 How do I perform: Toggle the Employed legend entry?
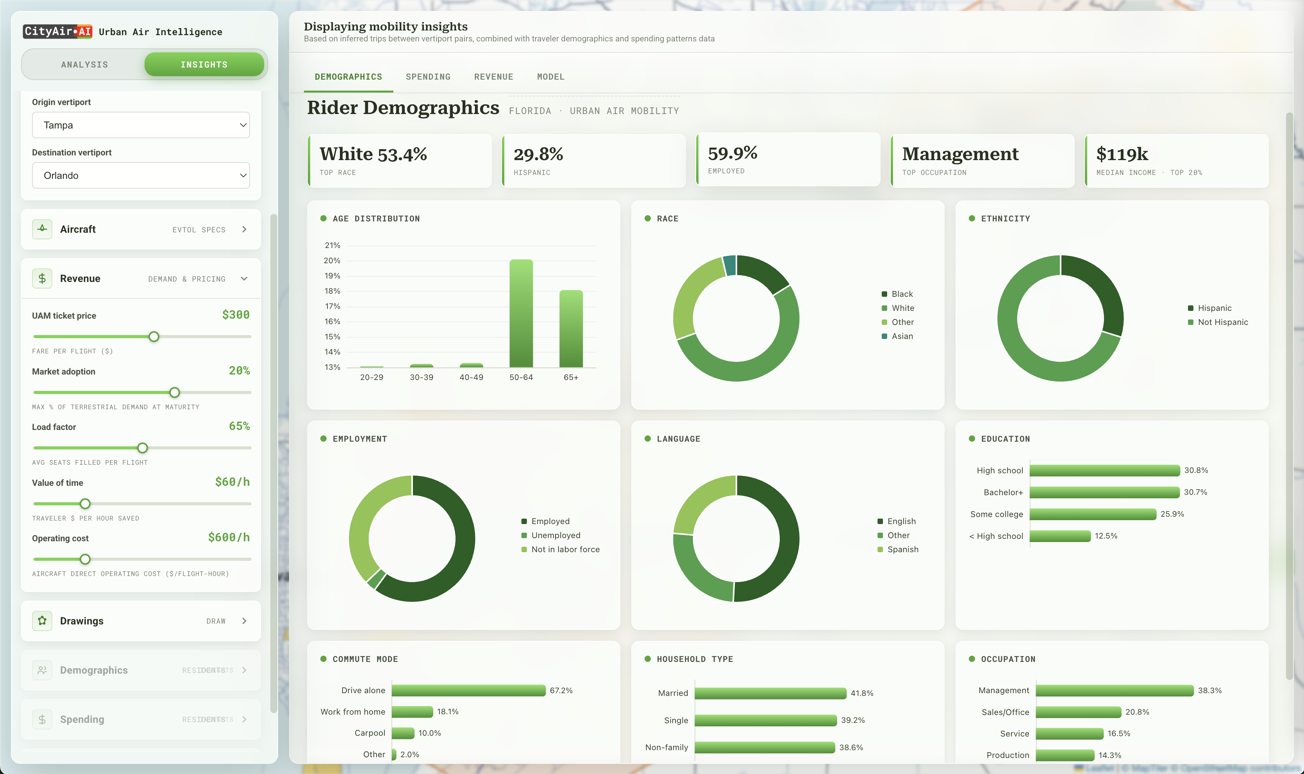pos(545,521)
